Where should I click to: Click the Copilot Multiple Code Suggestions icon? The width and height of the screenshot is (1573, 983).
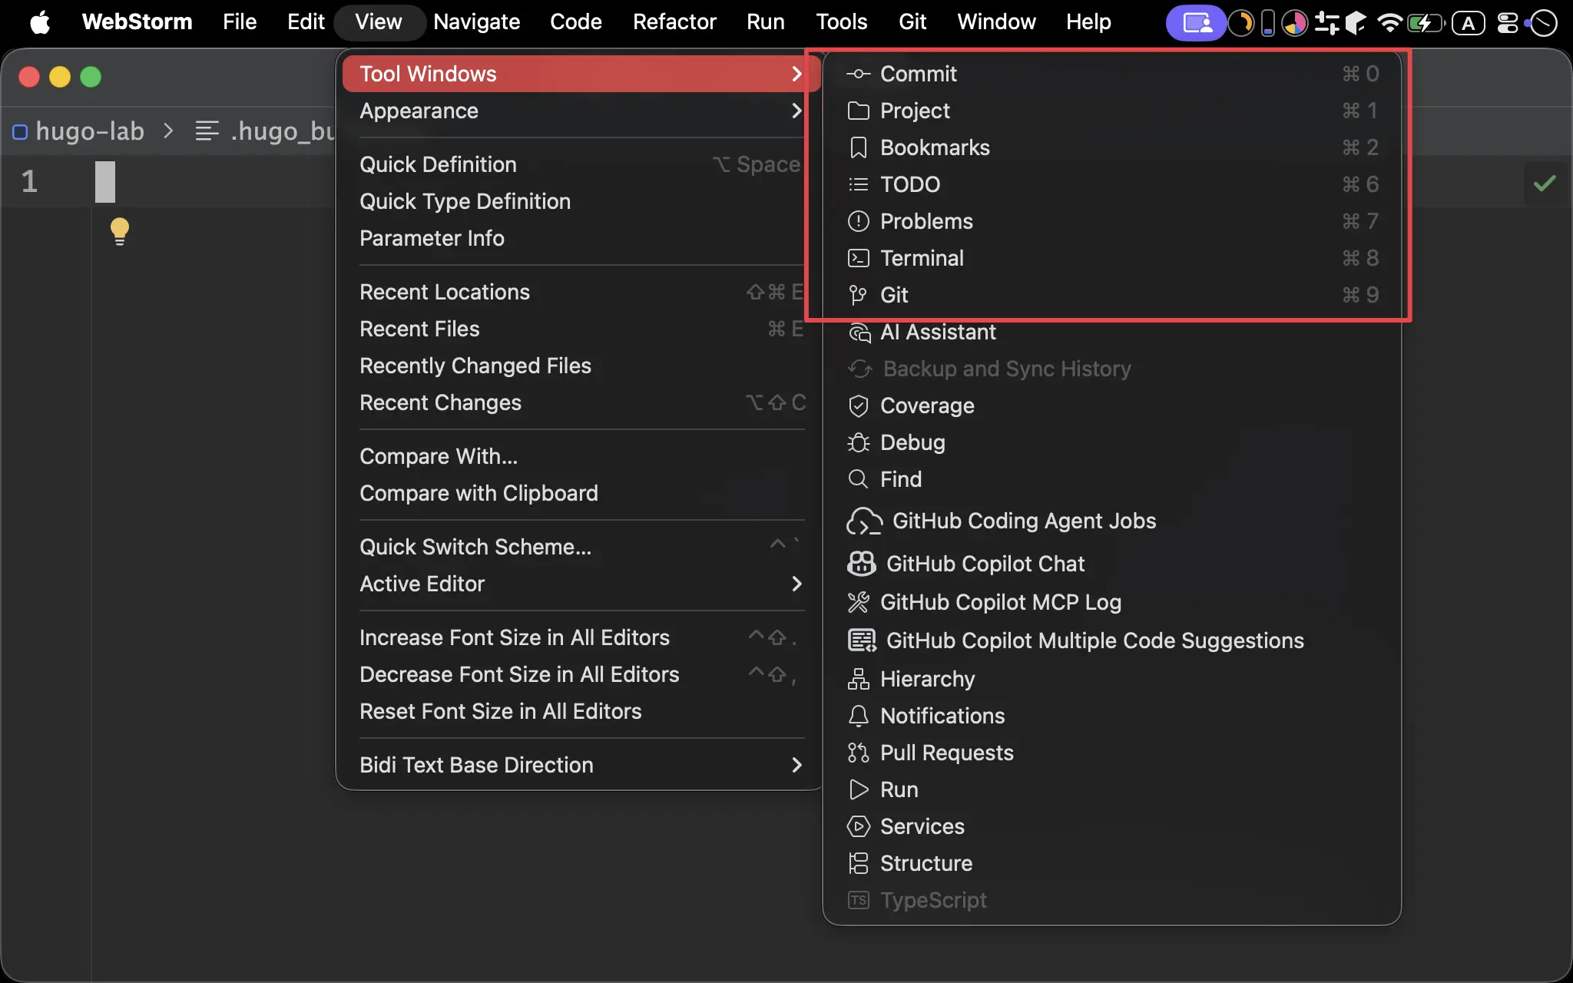click(x=861, y=640)
